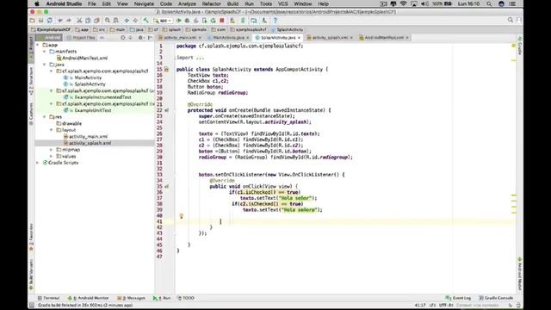Click the Open file toolbar icon

click(x=33, y=21)
